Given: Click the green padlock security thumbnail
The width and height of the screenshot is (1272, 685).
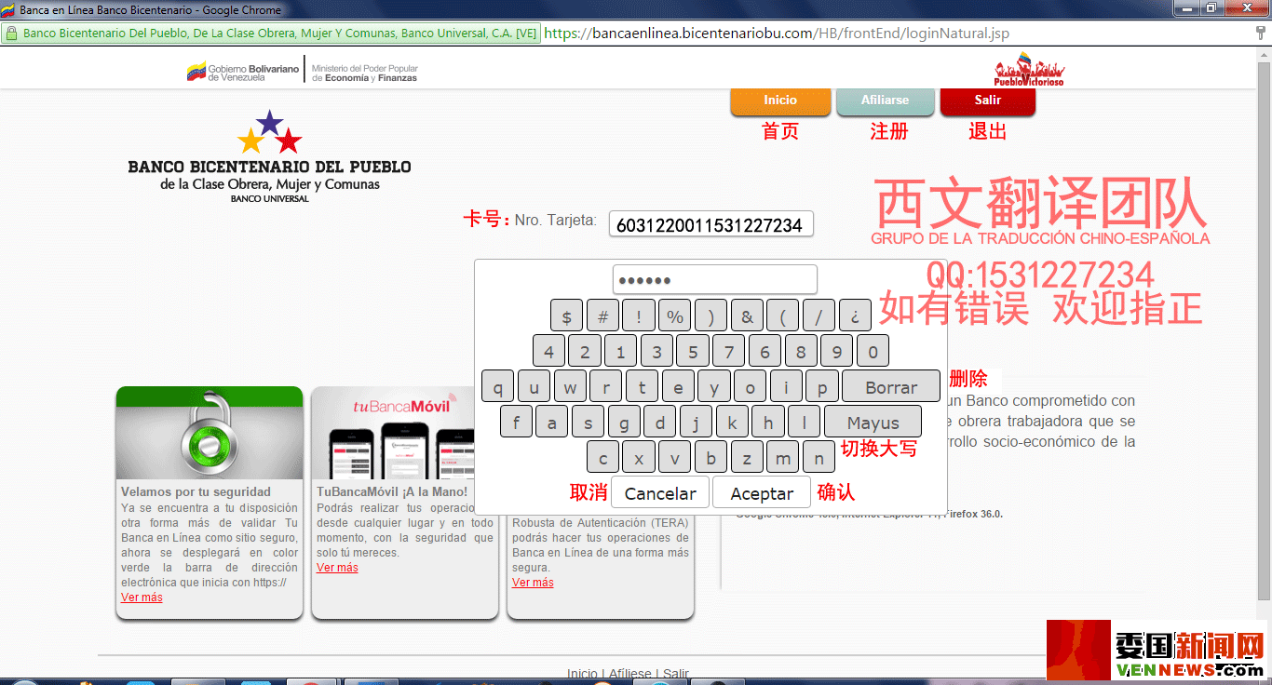Looking at the screenshot, I should click(210, 433).
